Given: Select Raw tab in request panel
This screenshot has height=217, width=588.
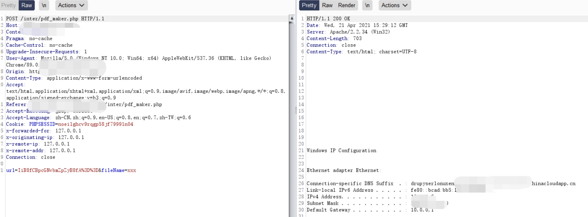Looking at the screenshot, I should (26, 5).
